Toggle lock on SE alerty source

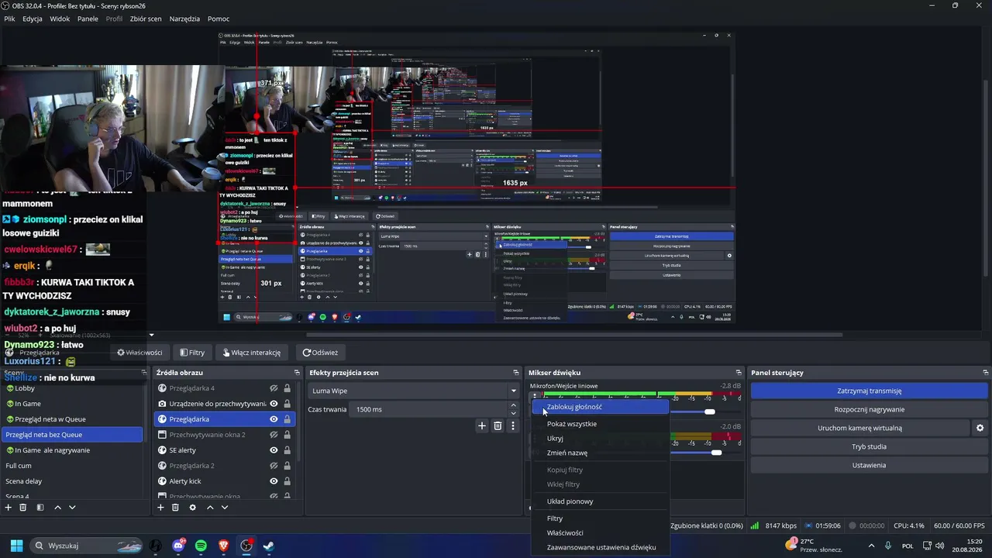click(288, 450)
